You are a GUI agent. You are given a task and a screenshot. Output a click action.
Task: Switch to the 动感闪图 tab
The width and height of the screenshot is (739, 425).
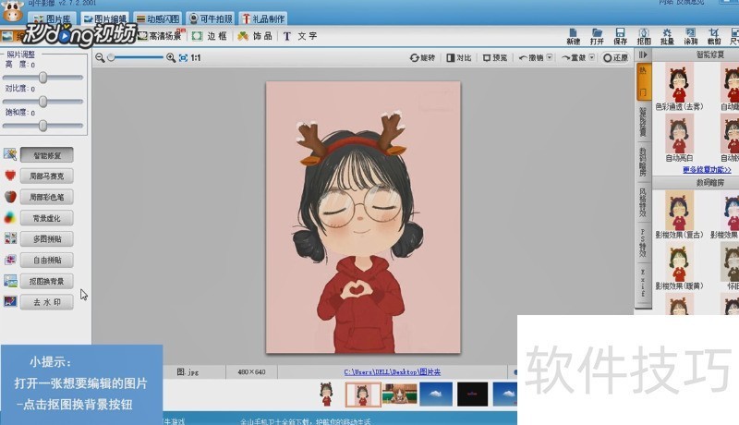coord(158,18)
